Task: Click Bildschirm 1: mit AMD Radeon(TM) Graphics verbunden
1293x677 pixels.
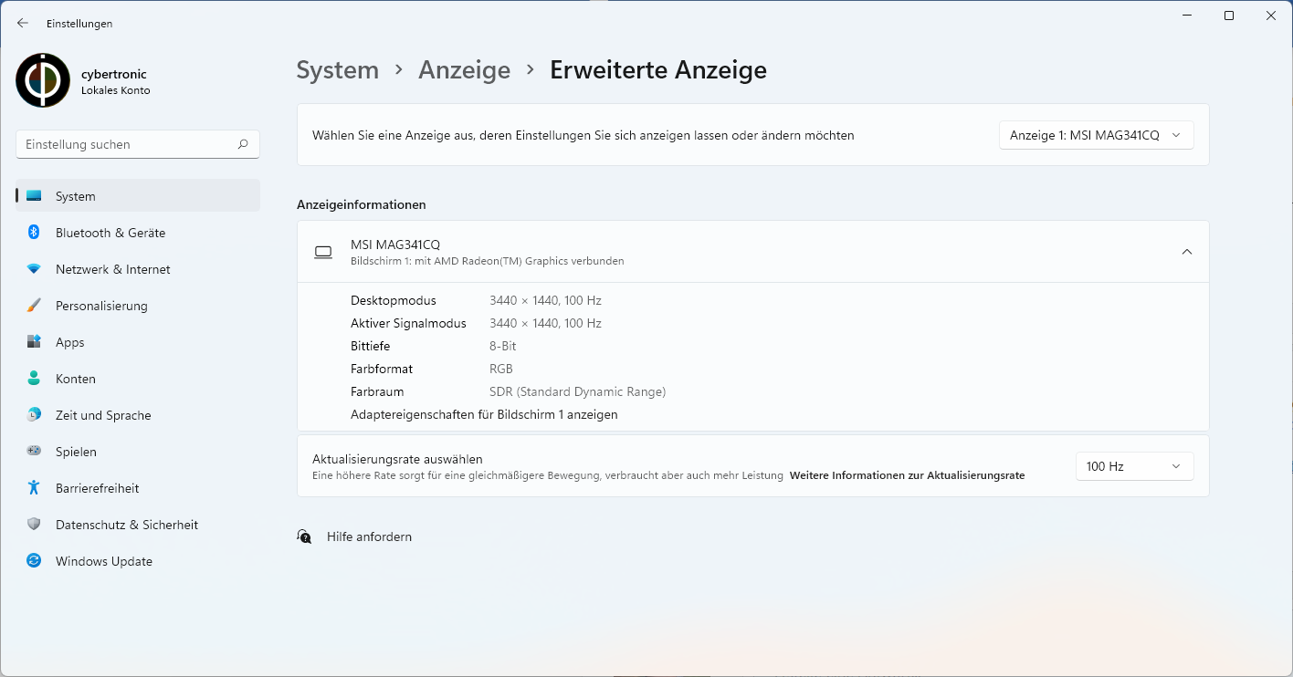Action: click(488, 261)
